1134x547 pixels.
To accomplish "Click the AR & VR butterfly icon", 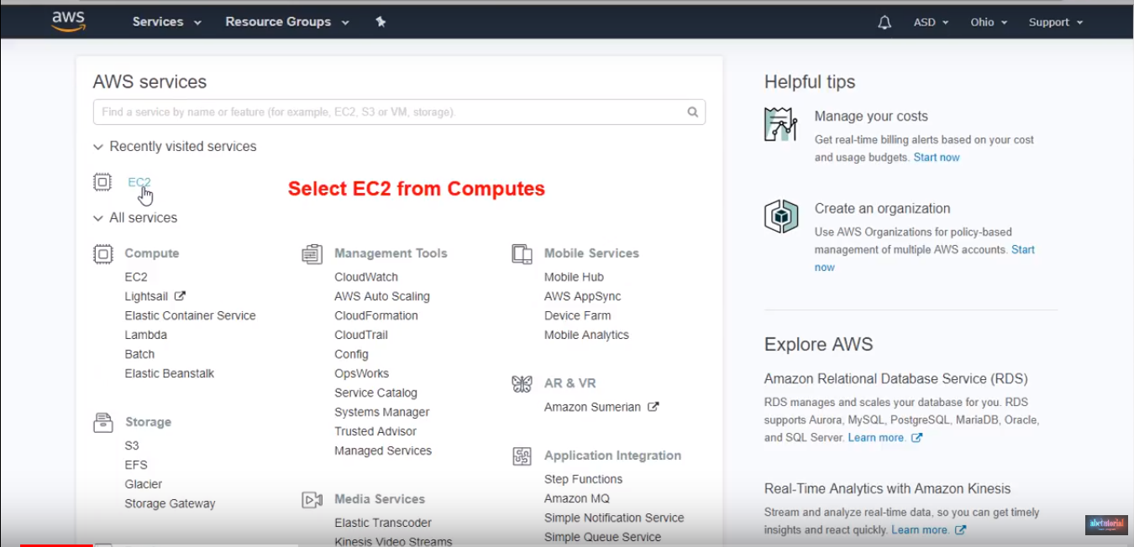I will coord(522,384).
